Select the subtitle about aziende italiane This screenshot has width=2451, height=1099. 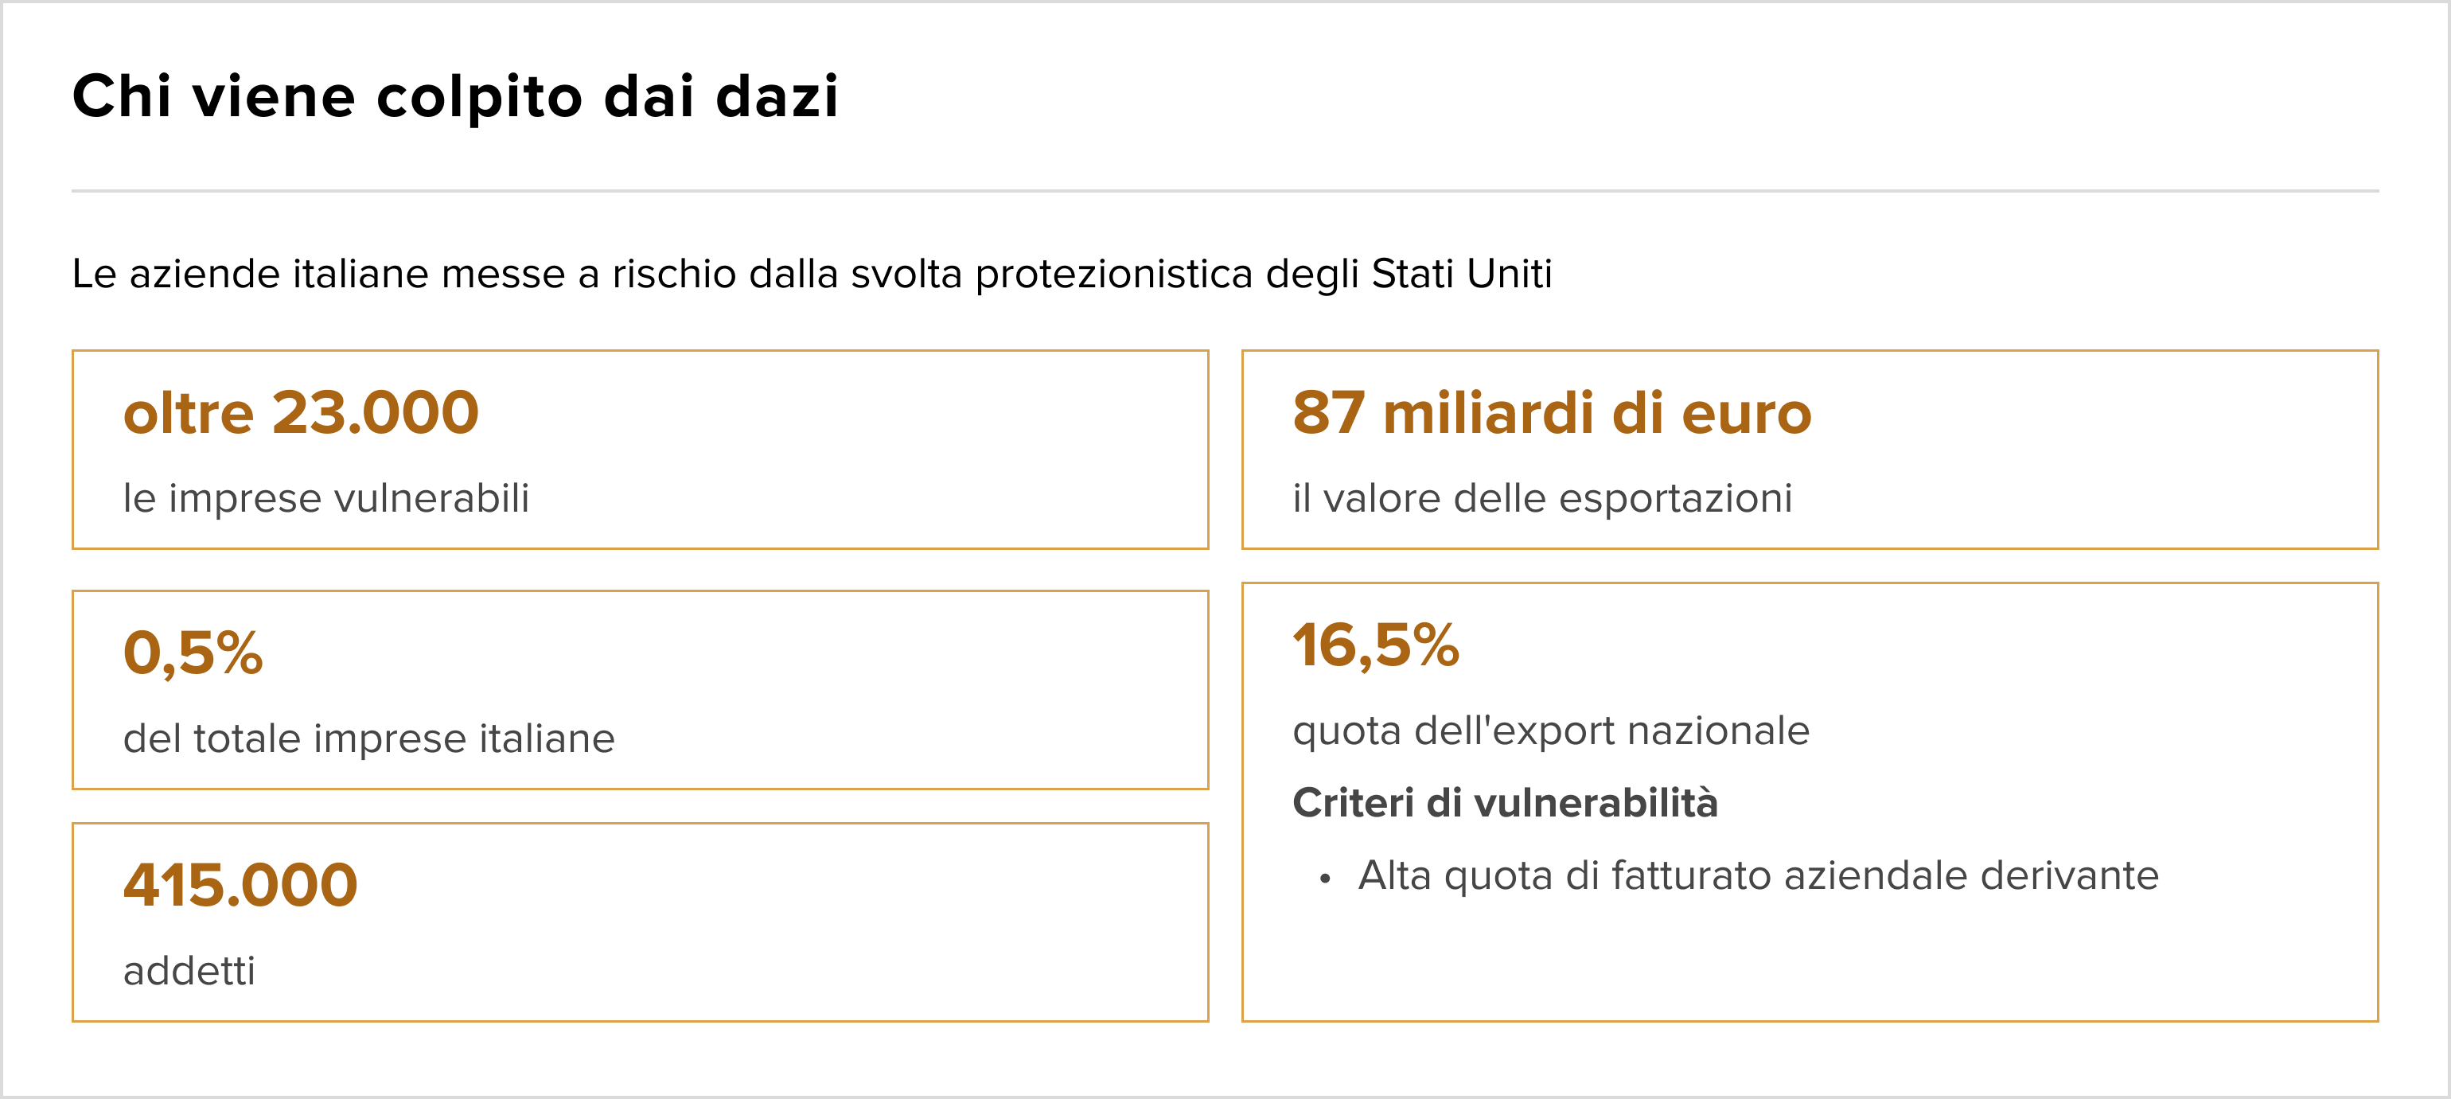pyautogui.click(x=812, y=273)
